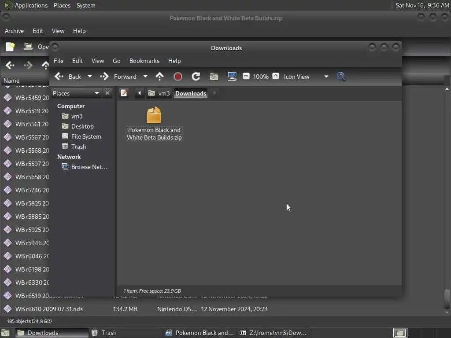The image size is (451, 338).
Task: Open the Back history dropdown arrow
Action: [x=90, y=77]
